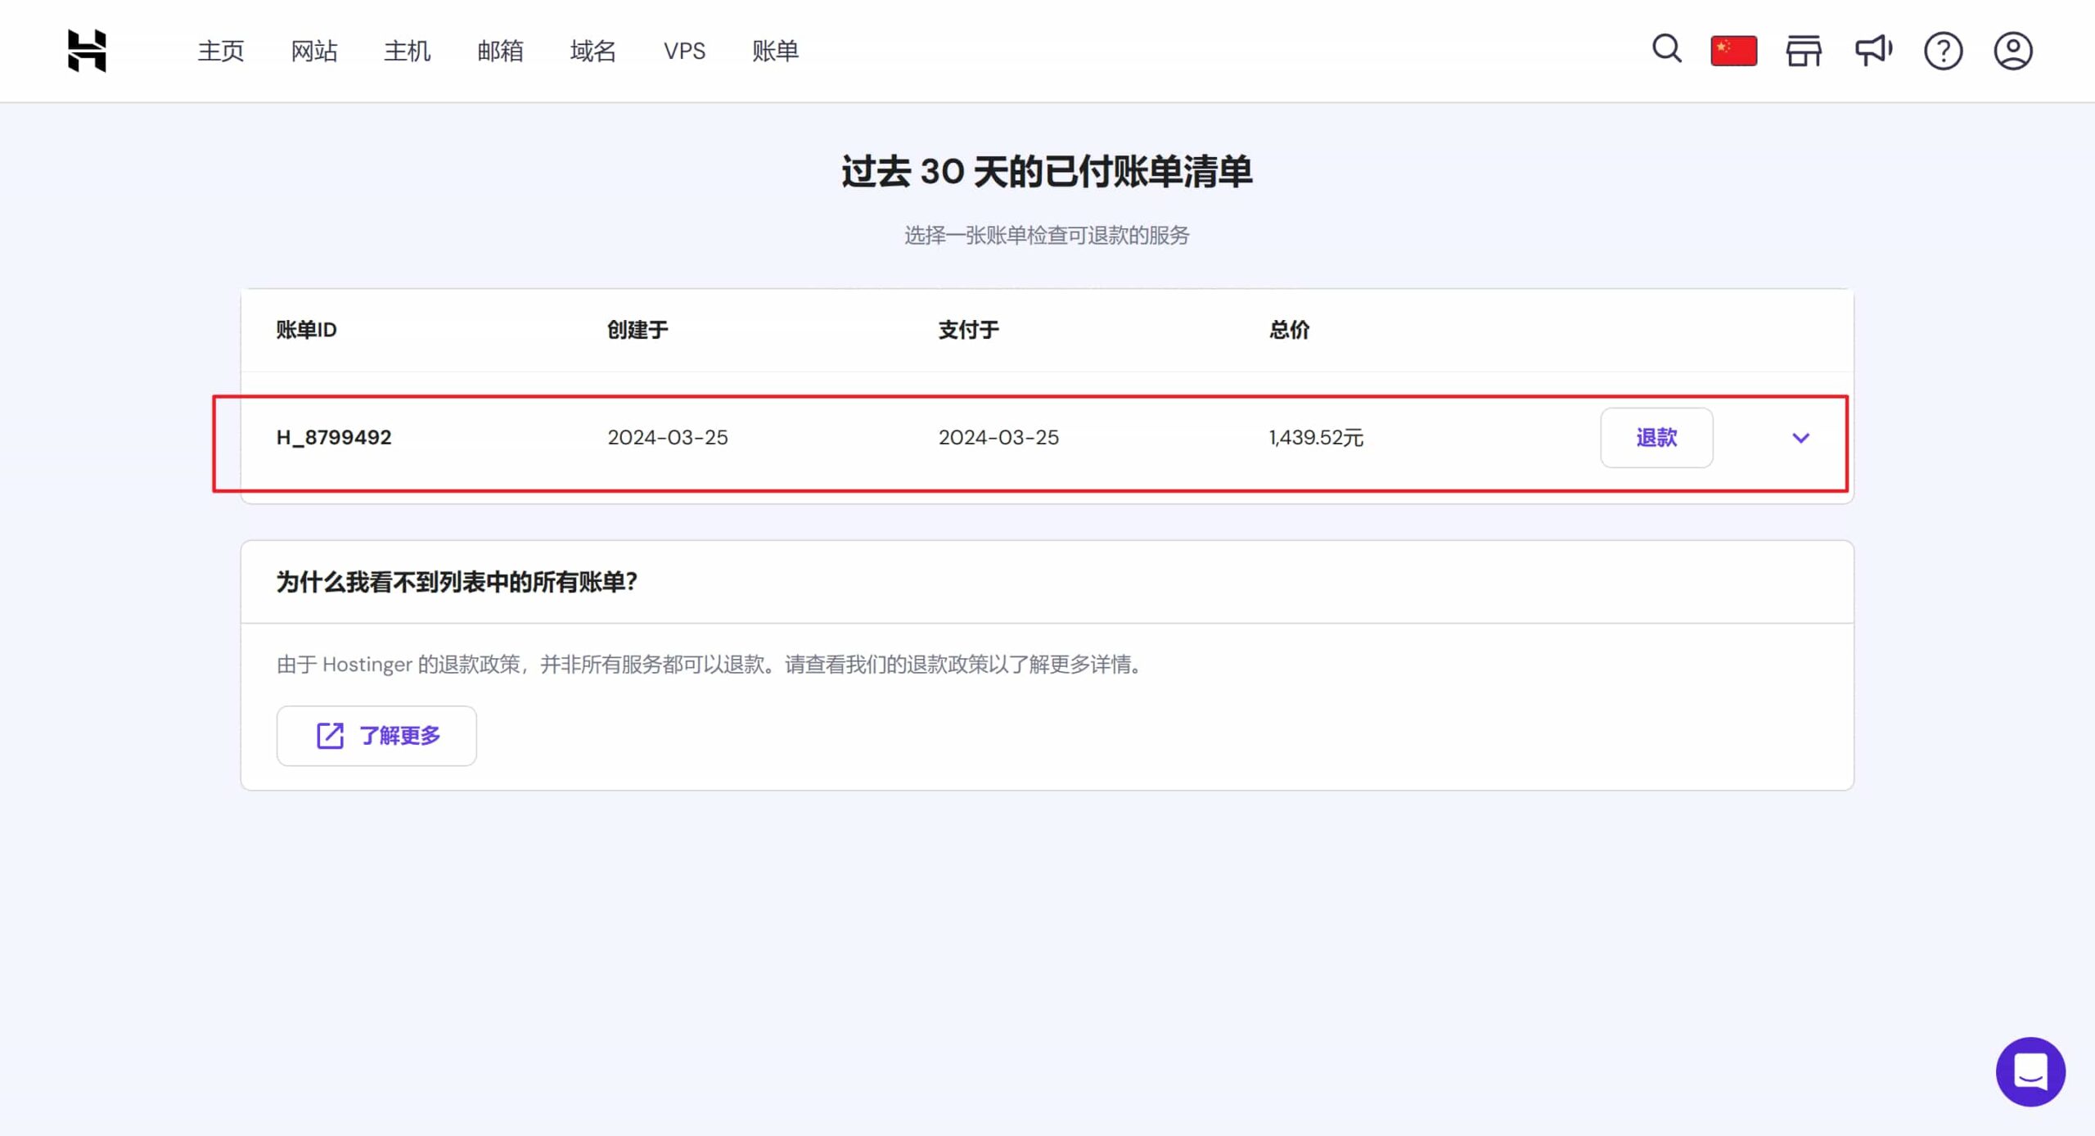Click the 总价 column header
Viewport: 2095px width, 1136px height.
coord(1289,330)
